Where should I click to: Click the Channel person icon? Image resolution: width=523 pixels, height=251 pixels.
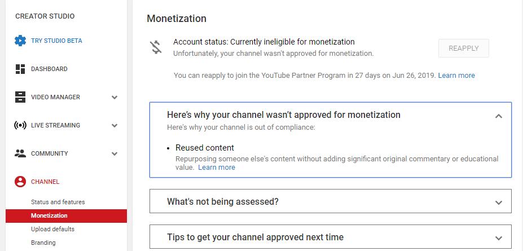(20, 182)
